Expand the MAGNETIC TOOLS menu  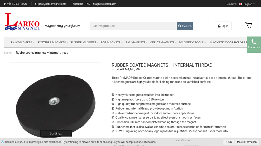pyautogui.click(x=192, y=43)
